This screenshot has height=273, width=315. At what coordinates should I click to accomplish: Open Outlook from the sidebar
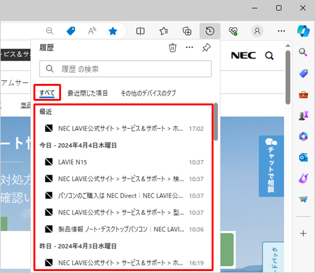click(x=304, y=158)
